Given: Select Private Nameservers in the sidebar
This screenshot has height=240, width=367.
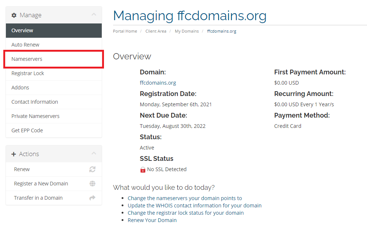Looking at the screenshot, I should tap(36, 116).
